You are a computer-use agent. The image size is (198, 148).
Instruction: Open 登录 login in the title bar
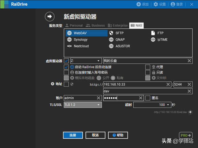(177, 4)
